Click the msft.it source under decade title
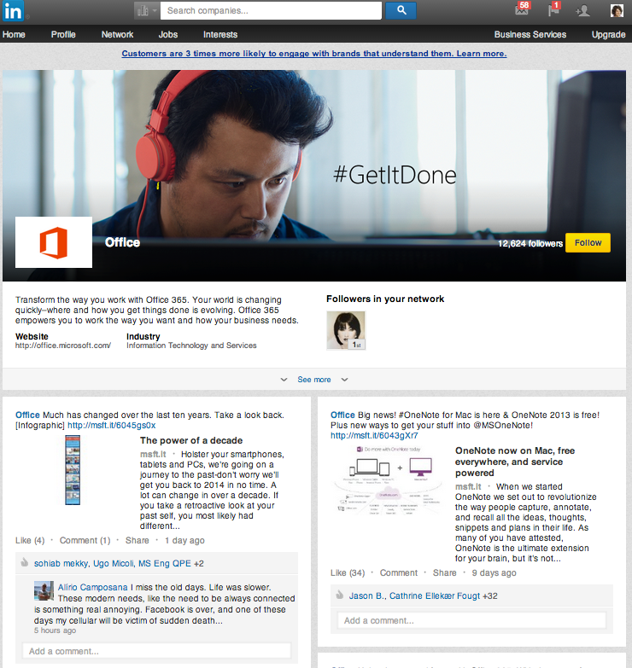This screenshot has width=632, height=668. click(153, 455)
